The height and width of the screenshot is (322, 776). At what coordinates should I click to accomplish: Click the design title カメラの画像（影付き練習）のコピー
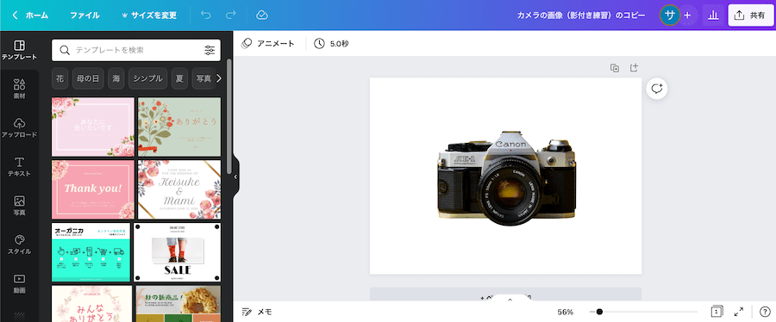[x=581, y=15]
